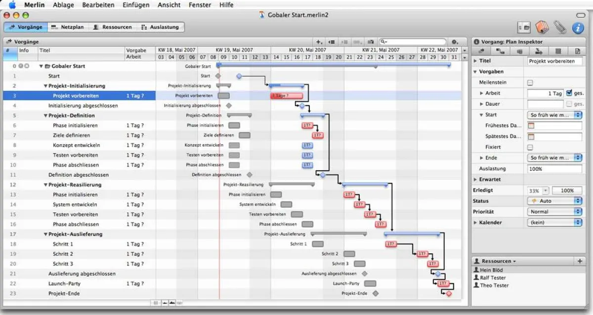Click the paperclip attachments icon

tap(560, 28)
